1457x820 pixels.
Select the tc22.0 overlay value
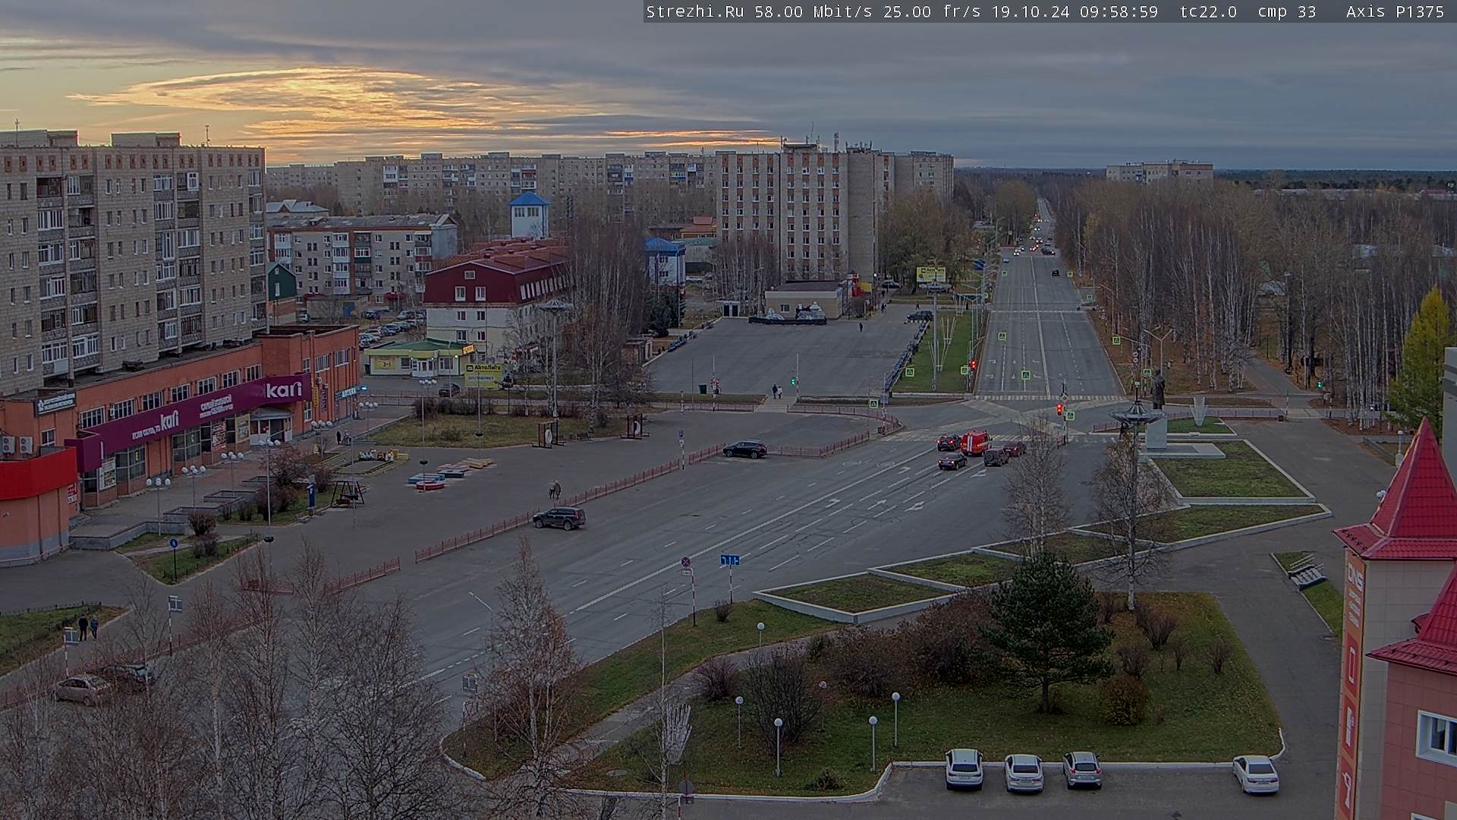click(x=1209, y=11)
